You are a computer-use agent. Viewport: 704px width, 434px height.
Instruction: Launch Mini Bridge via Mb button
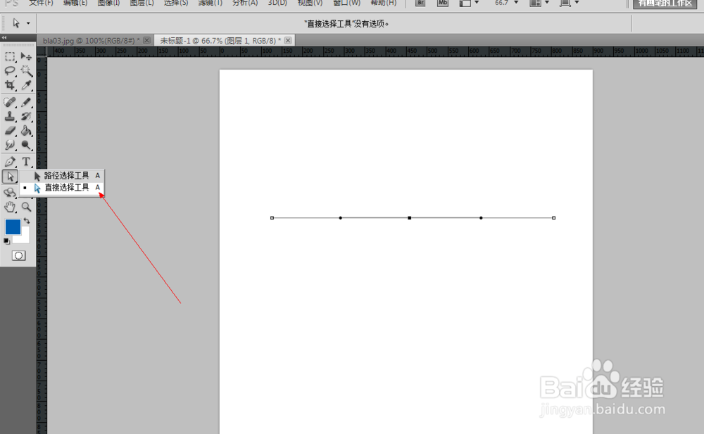pos(443,3)
